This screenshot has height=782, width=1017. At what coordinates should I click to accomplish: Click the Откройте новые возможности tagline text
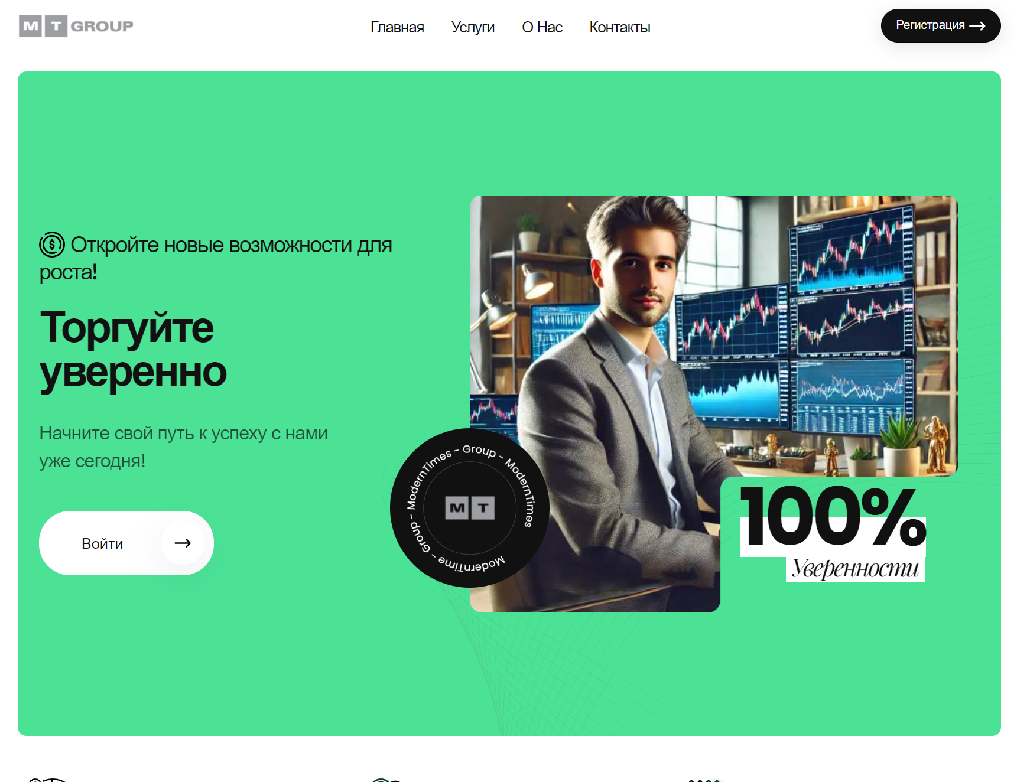click(216, 258)
